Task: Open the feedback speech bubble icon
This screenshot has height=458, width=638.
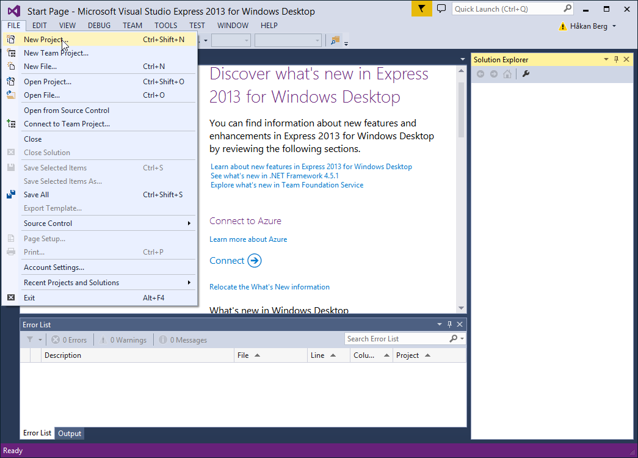Action: tap(441, 9)
